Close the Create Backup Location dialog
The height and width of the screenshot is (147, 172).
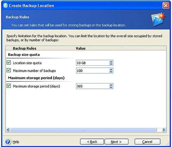(166, 5)
